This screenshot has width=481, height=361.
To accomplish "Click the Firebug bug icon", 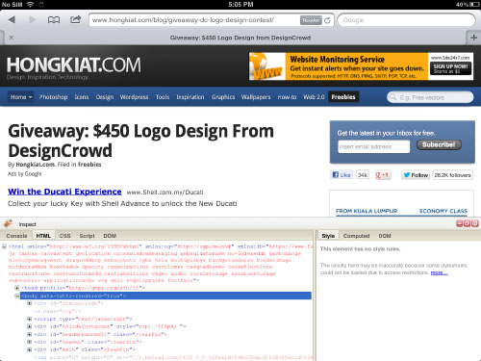I will (x=8, y=223).
